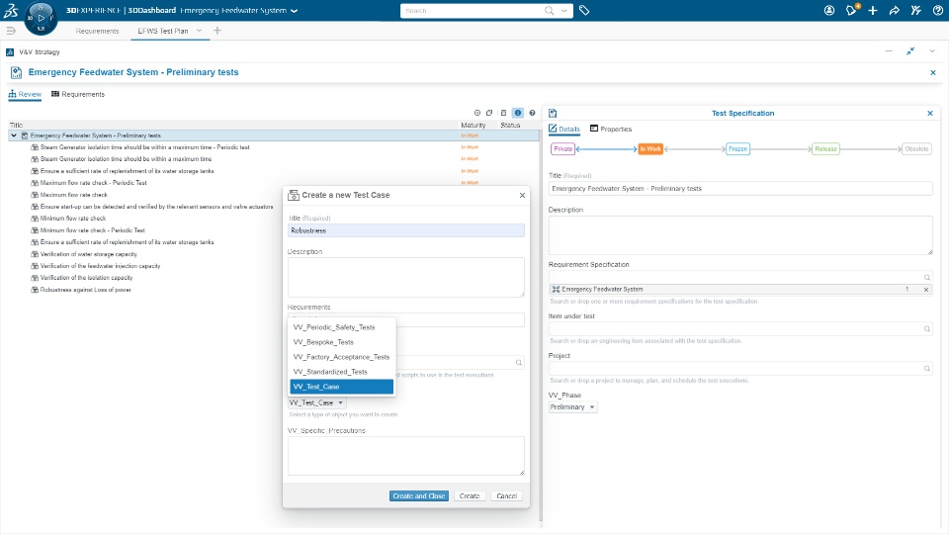949x534 pixels.
Task: Close Emergency Feedwater System test plan header
Action: pos(932,72)
